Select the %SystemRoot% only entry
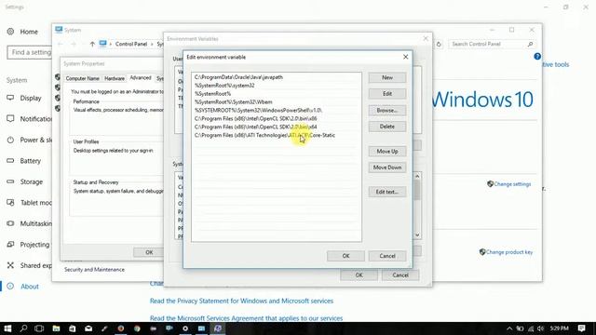Screen dimensions: 596x335 pyautogui.click(x=277, y=94)
